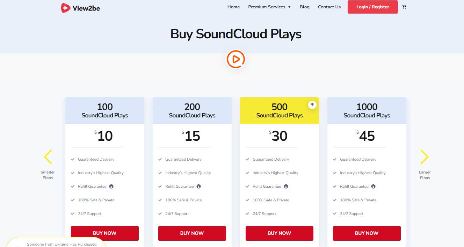The width and height of the screenshot is (464, 247).
Task: Buy the 1000 SoundCloud Plays plan
Action: click(x=367, y=233)
